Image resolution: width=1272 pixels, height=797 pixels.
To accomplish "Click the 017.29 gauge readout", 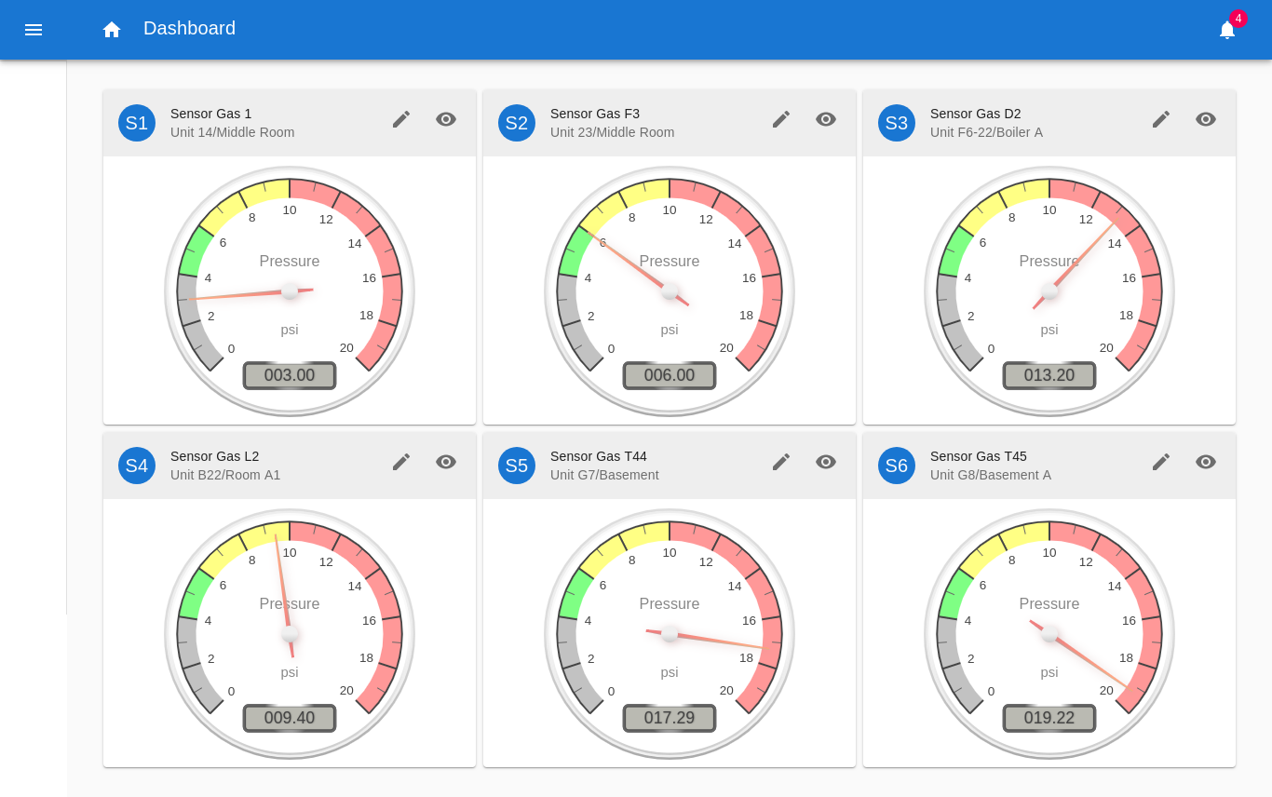I will [670, 718].
